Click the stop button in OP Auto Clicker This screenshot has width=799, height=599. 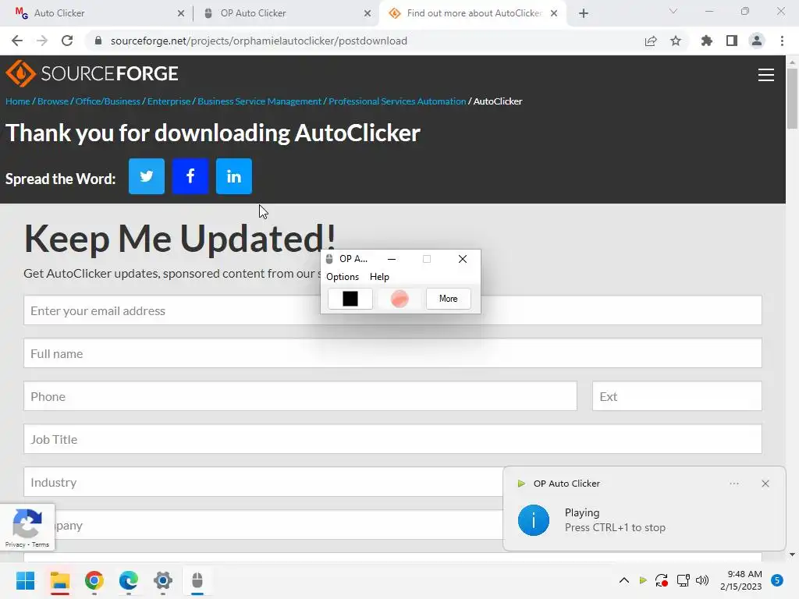[x=350, y=299]
